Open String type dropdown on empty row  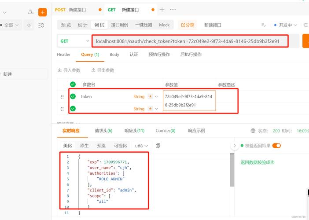click(x=145, y=109)
